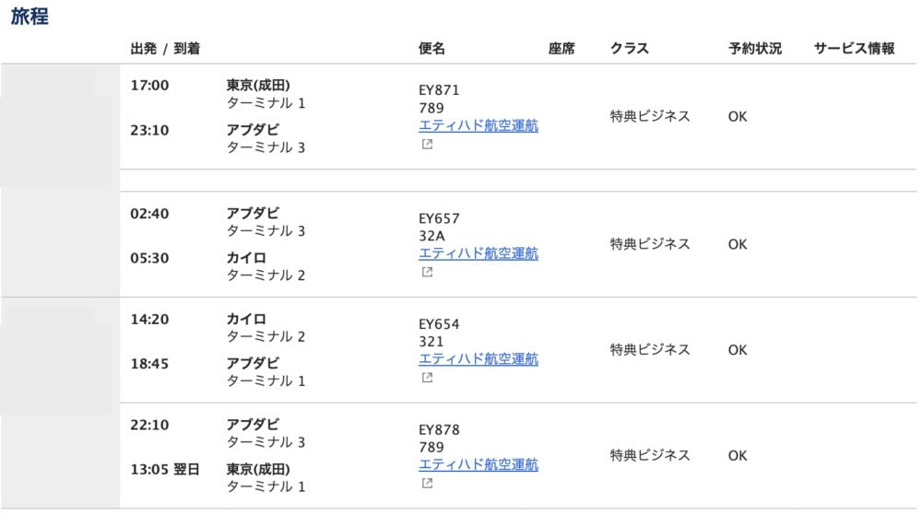The width and height of the screenshot is (922, 515).
Task: Click the 旅程 section heading
Action: coord(30,17)
